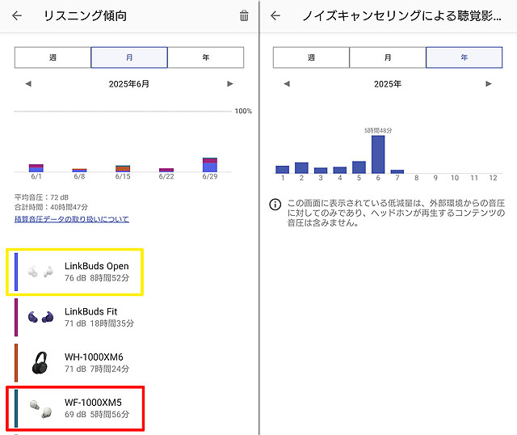Tap the trash icon to delete listening data
Screen dimensions: 517x435
244,15
